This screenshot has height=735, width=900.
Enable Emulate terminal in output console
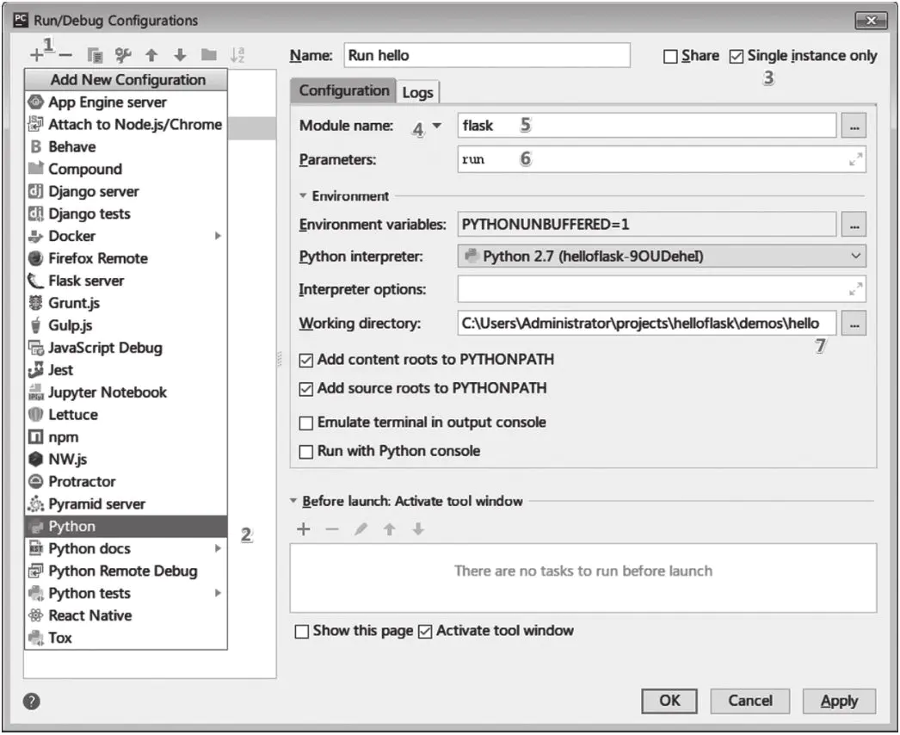point(305,423)
